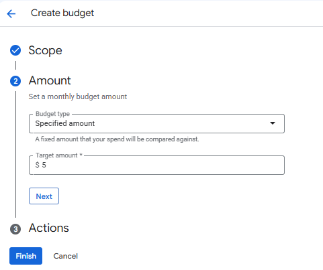The height and width of the screenshot is (270, 323).
Task: Focus the Target amount input field
Action: click(x=156, y=165)
